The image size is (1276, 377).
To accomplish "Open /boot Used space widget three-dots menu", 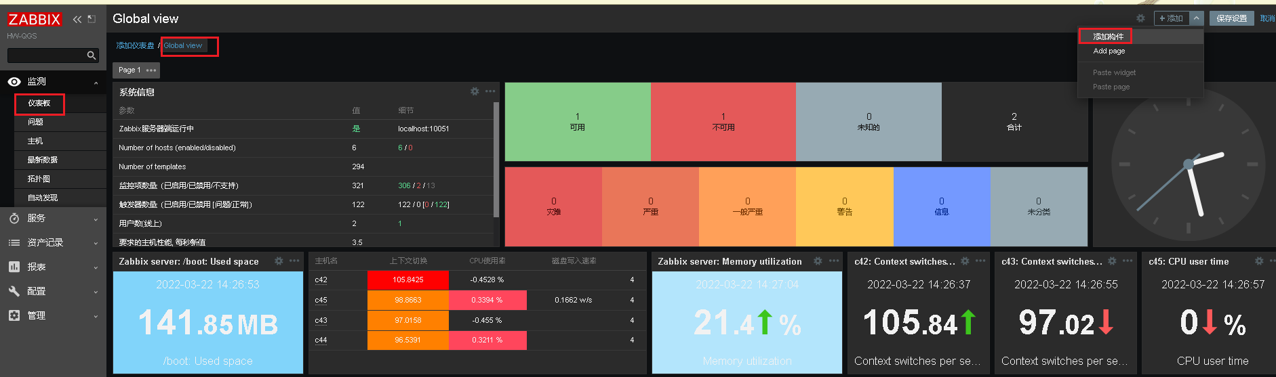I will click(294, 261).
